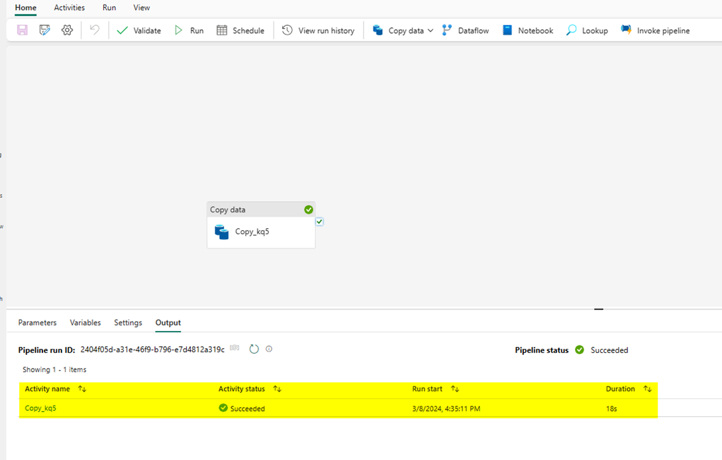The image size is (722, 460).
Task: Add a Dataflow activity
Action: [x=466, y=30]
